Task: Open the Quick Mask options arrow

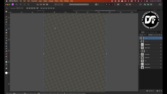Action: click(99, 4)
